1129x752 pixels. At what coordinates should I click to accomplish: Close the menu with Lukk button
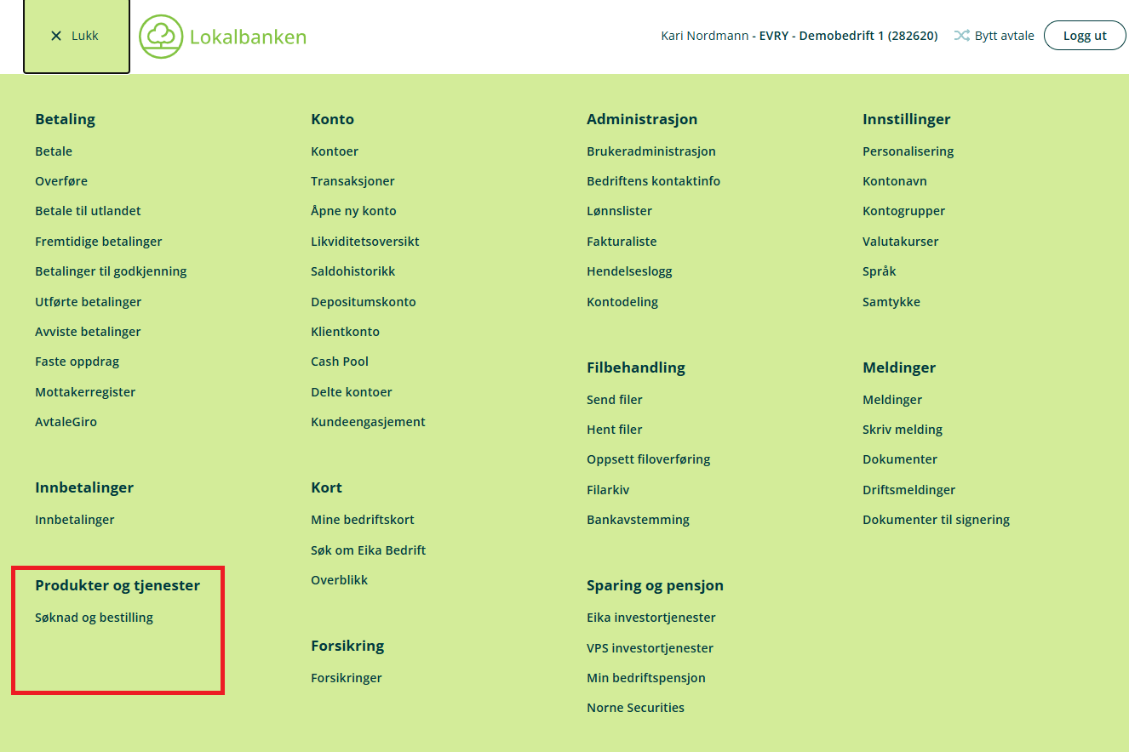pos(76,36)
